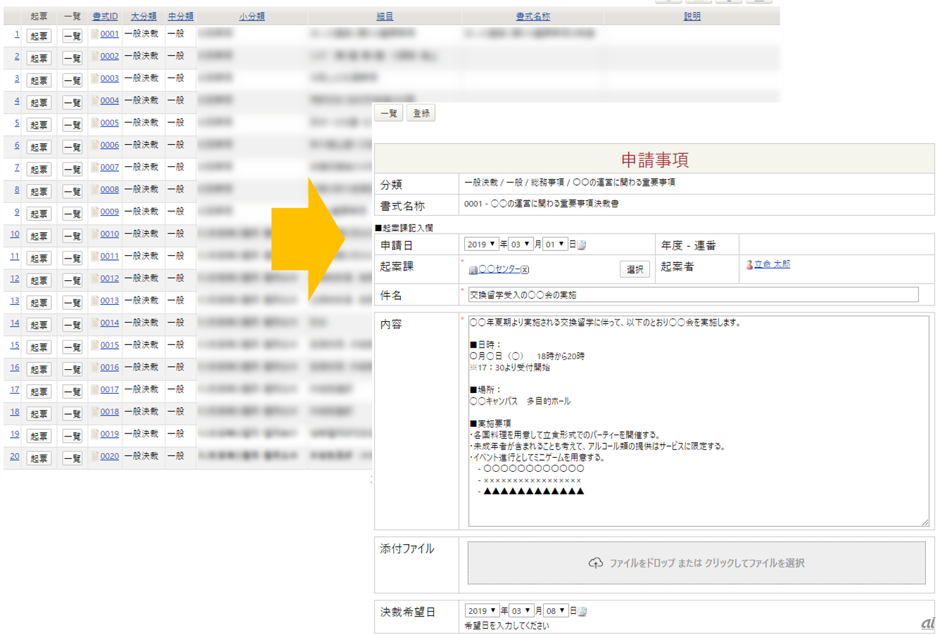Image resolution: width=940 pixels, height=635 pixels.
Task: Click the 起票 button in row 1
Action: [x=39, y=36]
